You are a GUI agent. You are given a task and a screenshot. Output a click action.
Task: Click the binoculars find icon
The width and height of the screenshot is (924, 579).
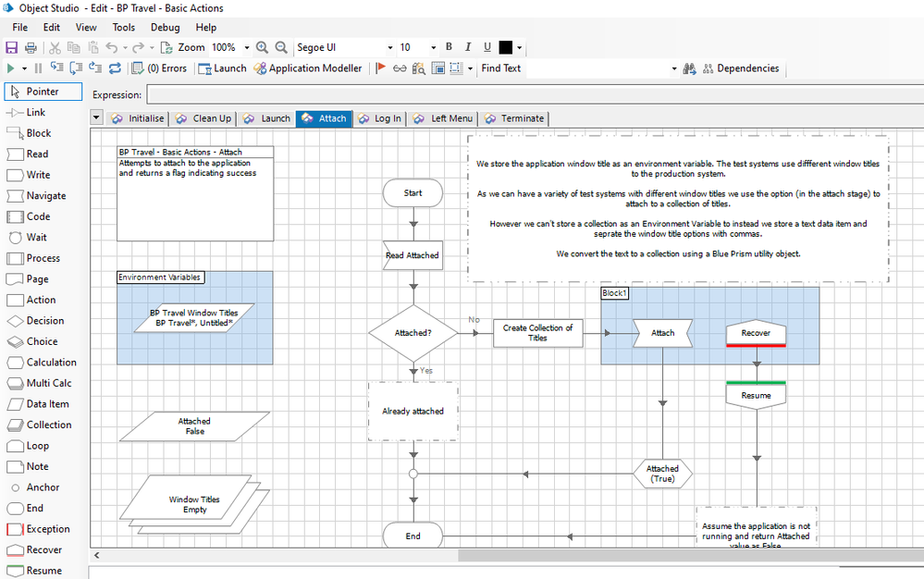tap(688, 68)
